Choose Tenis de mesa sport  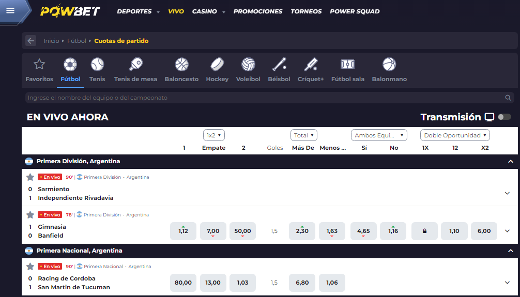point(135,70)
